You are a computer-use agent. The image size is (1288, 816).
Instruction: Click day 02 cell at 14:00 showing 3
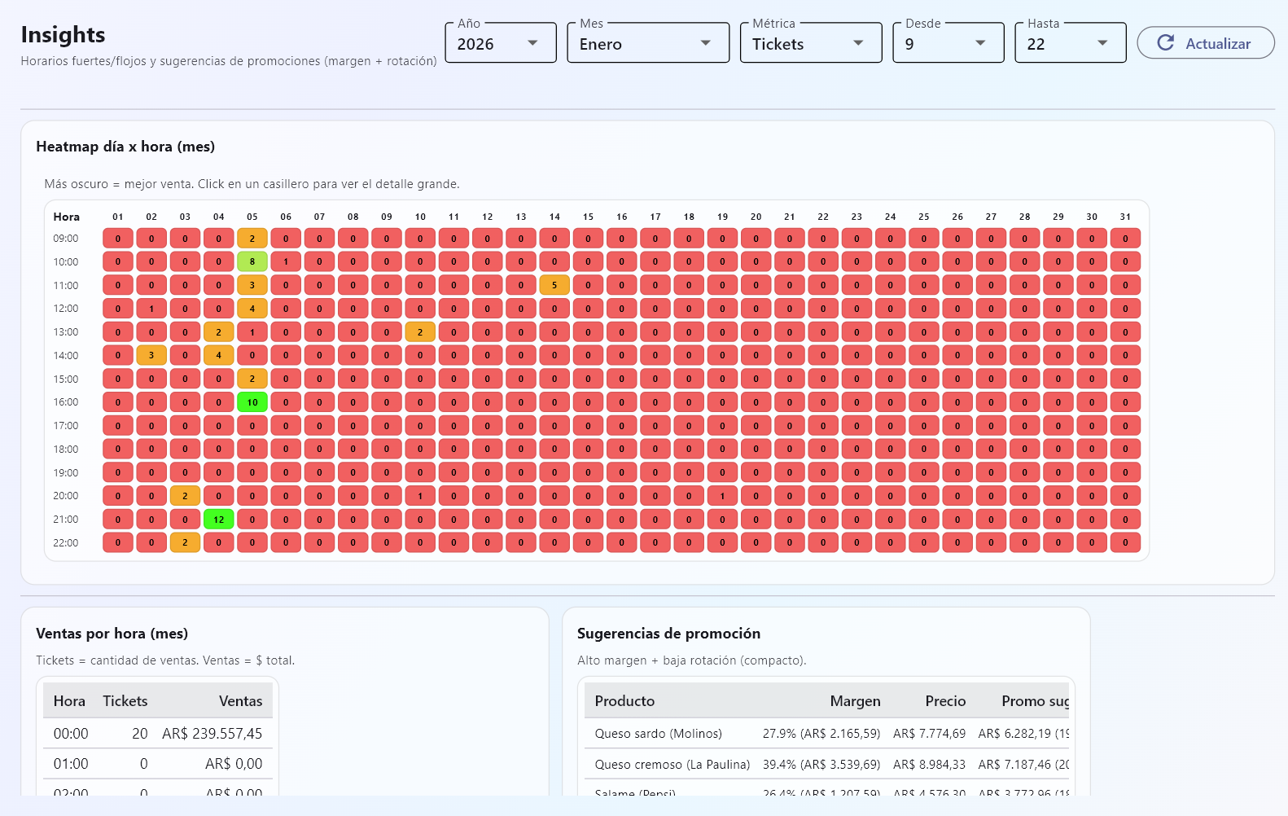click(151, 356)
